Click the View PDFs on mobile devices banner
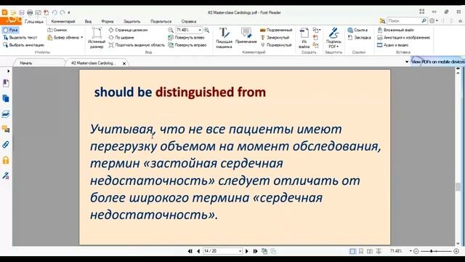 (437, 62)
